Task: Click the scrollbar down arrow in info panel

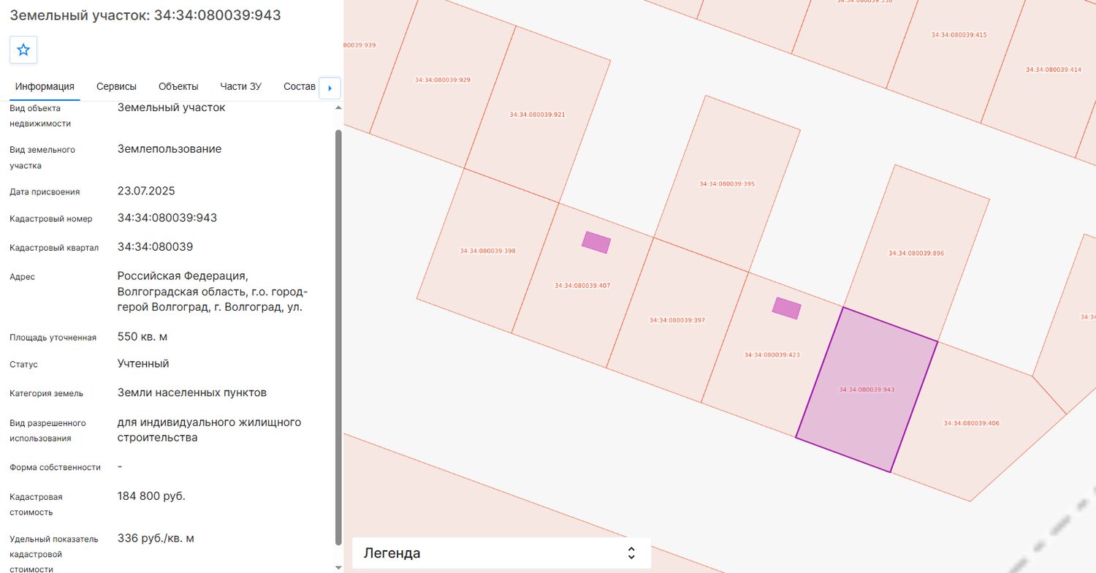Action: [x=338, y=567]
